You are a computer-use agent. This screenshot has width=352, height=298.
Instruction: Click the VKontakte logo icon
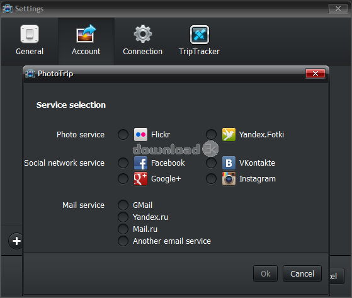(x=229, y=163)
